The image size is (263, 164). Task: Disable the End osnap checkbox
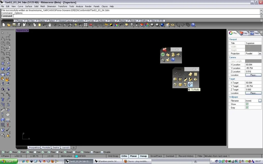coord(3,152)
